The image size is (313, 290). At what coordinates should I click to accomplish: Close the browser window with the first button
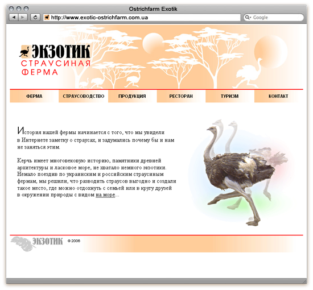(11, 9)
